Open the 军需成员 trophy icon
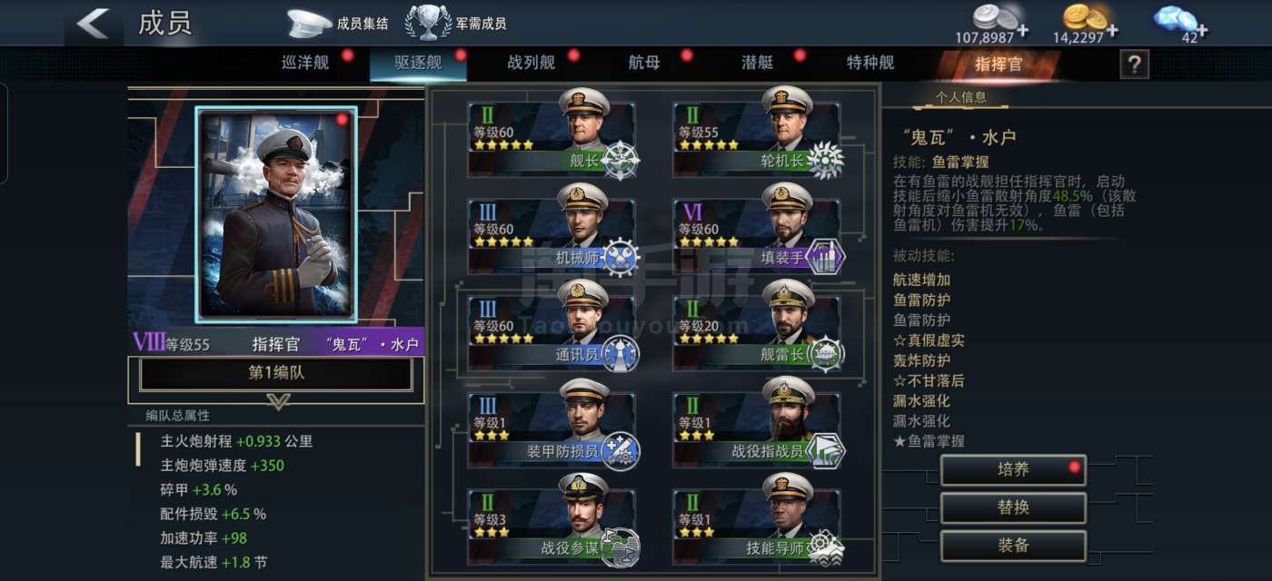1272x581 pixels. [x=429, y=23]
